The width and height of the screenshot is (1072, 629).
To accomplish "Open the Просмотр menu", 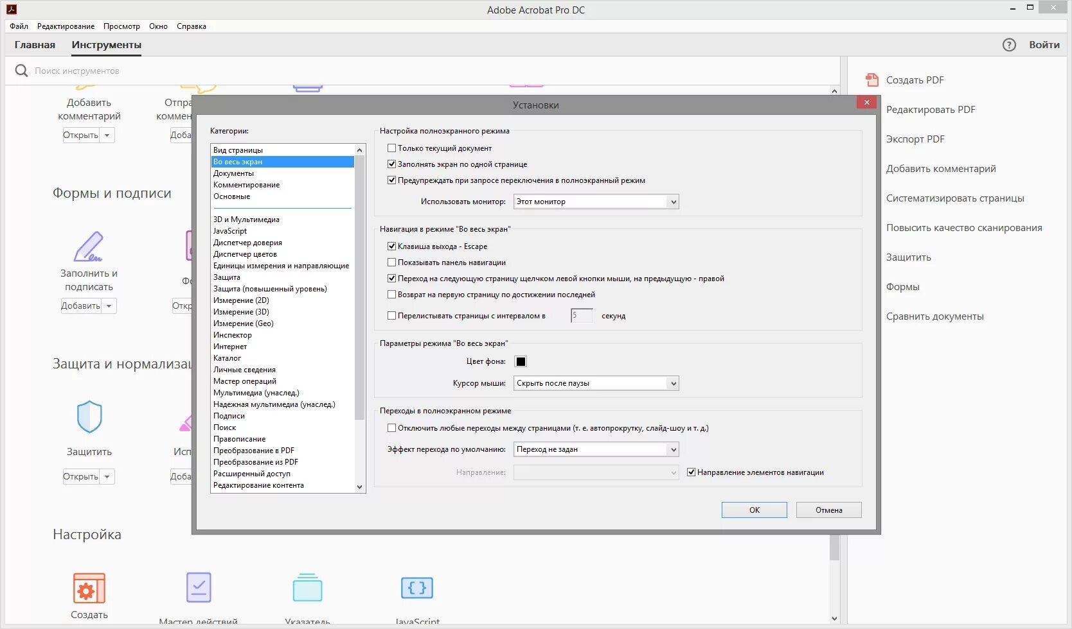I will [121, 26].
